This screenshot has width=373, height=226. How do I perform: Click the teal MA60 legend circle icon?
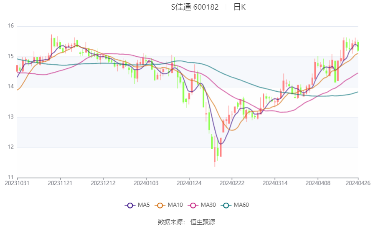[226, 205]
